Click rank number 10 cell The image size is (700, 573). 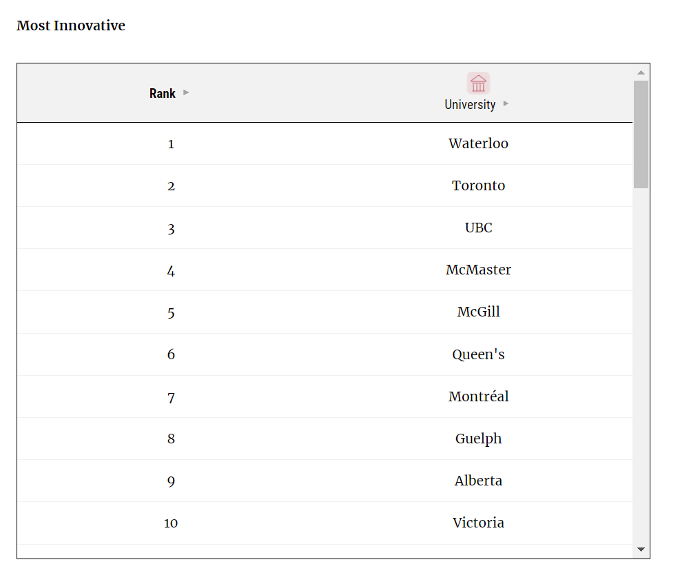(171, 523)
